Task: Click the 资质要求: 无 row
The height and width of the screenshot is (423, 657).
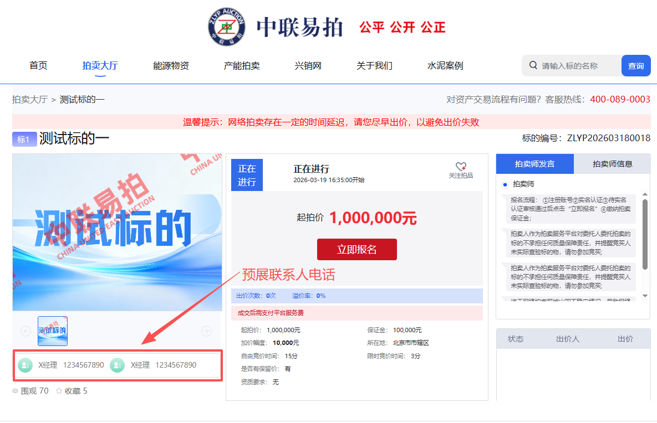Action: click(x=260, y=382)
